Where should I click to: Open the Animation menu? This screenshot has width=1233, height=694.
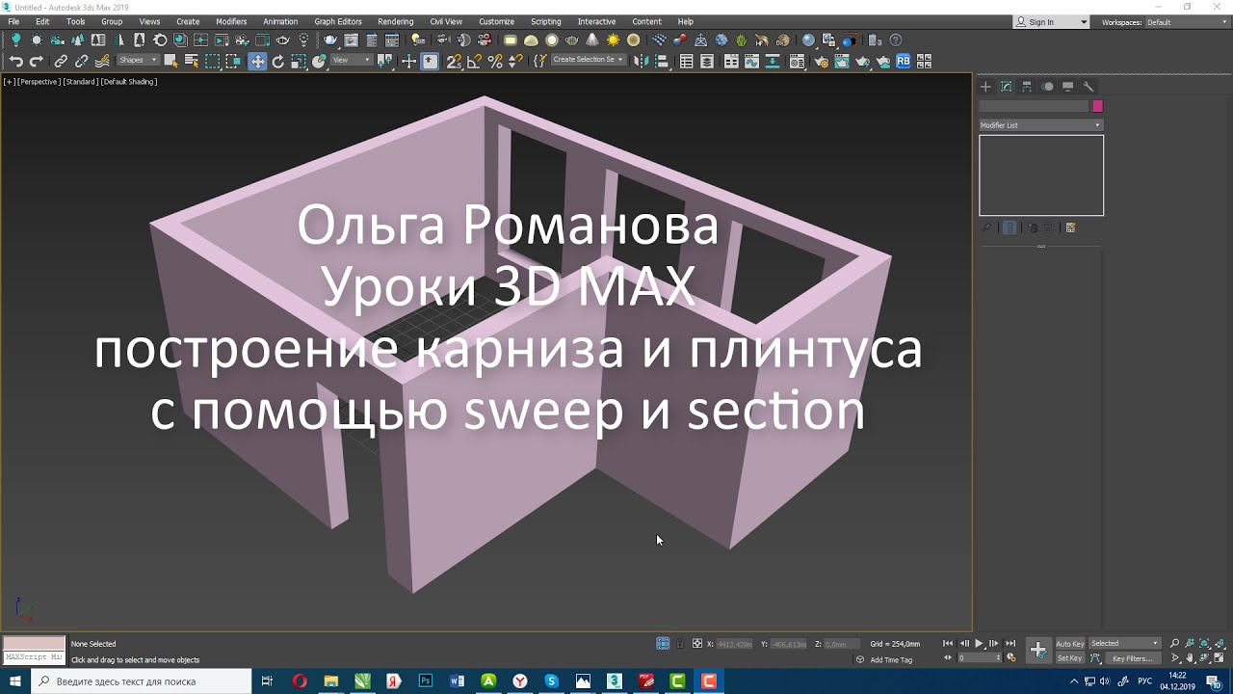[x=280, y=21]
